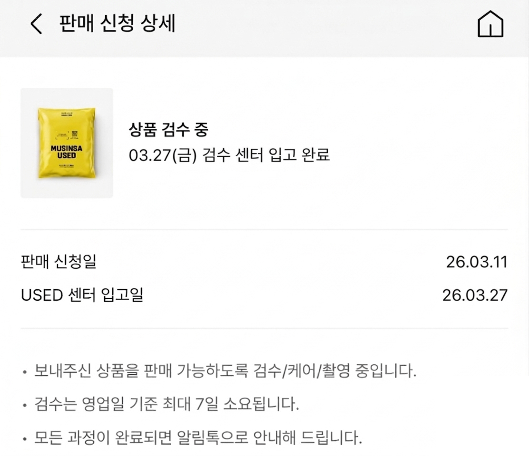Tap the back arrow in the header
The image size is (529, 456).
(x=36, y=24)
